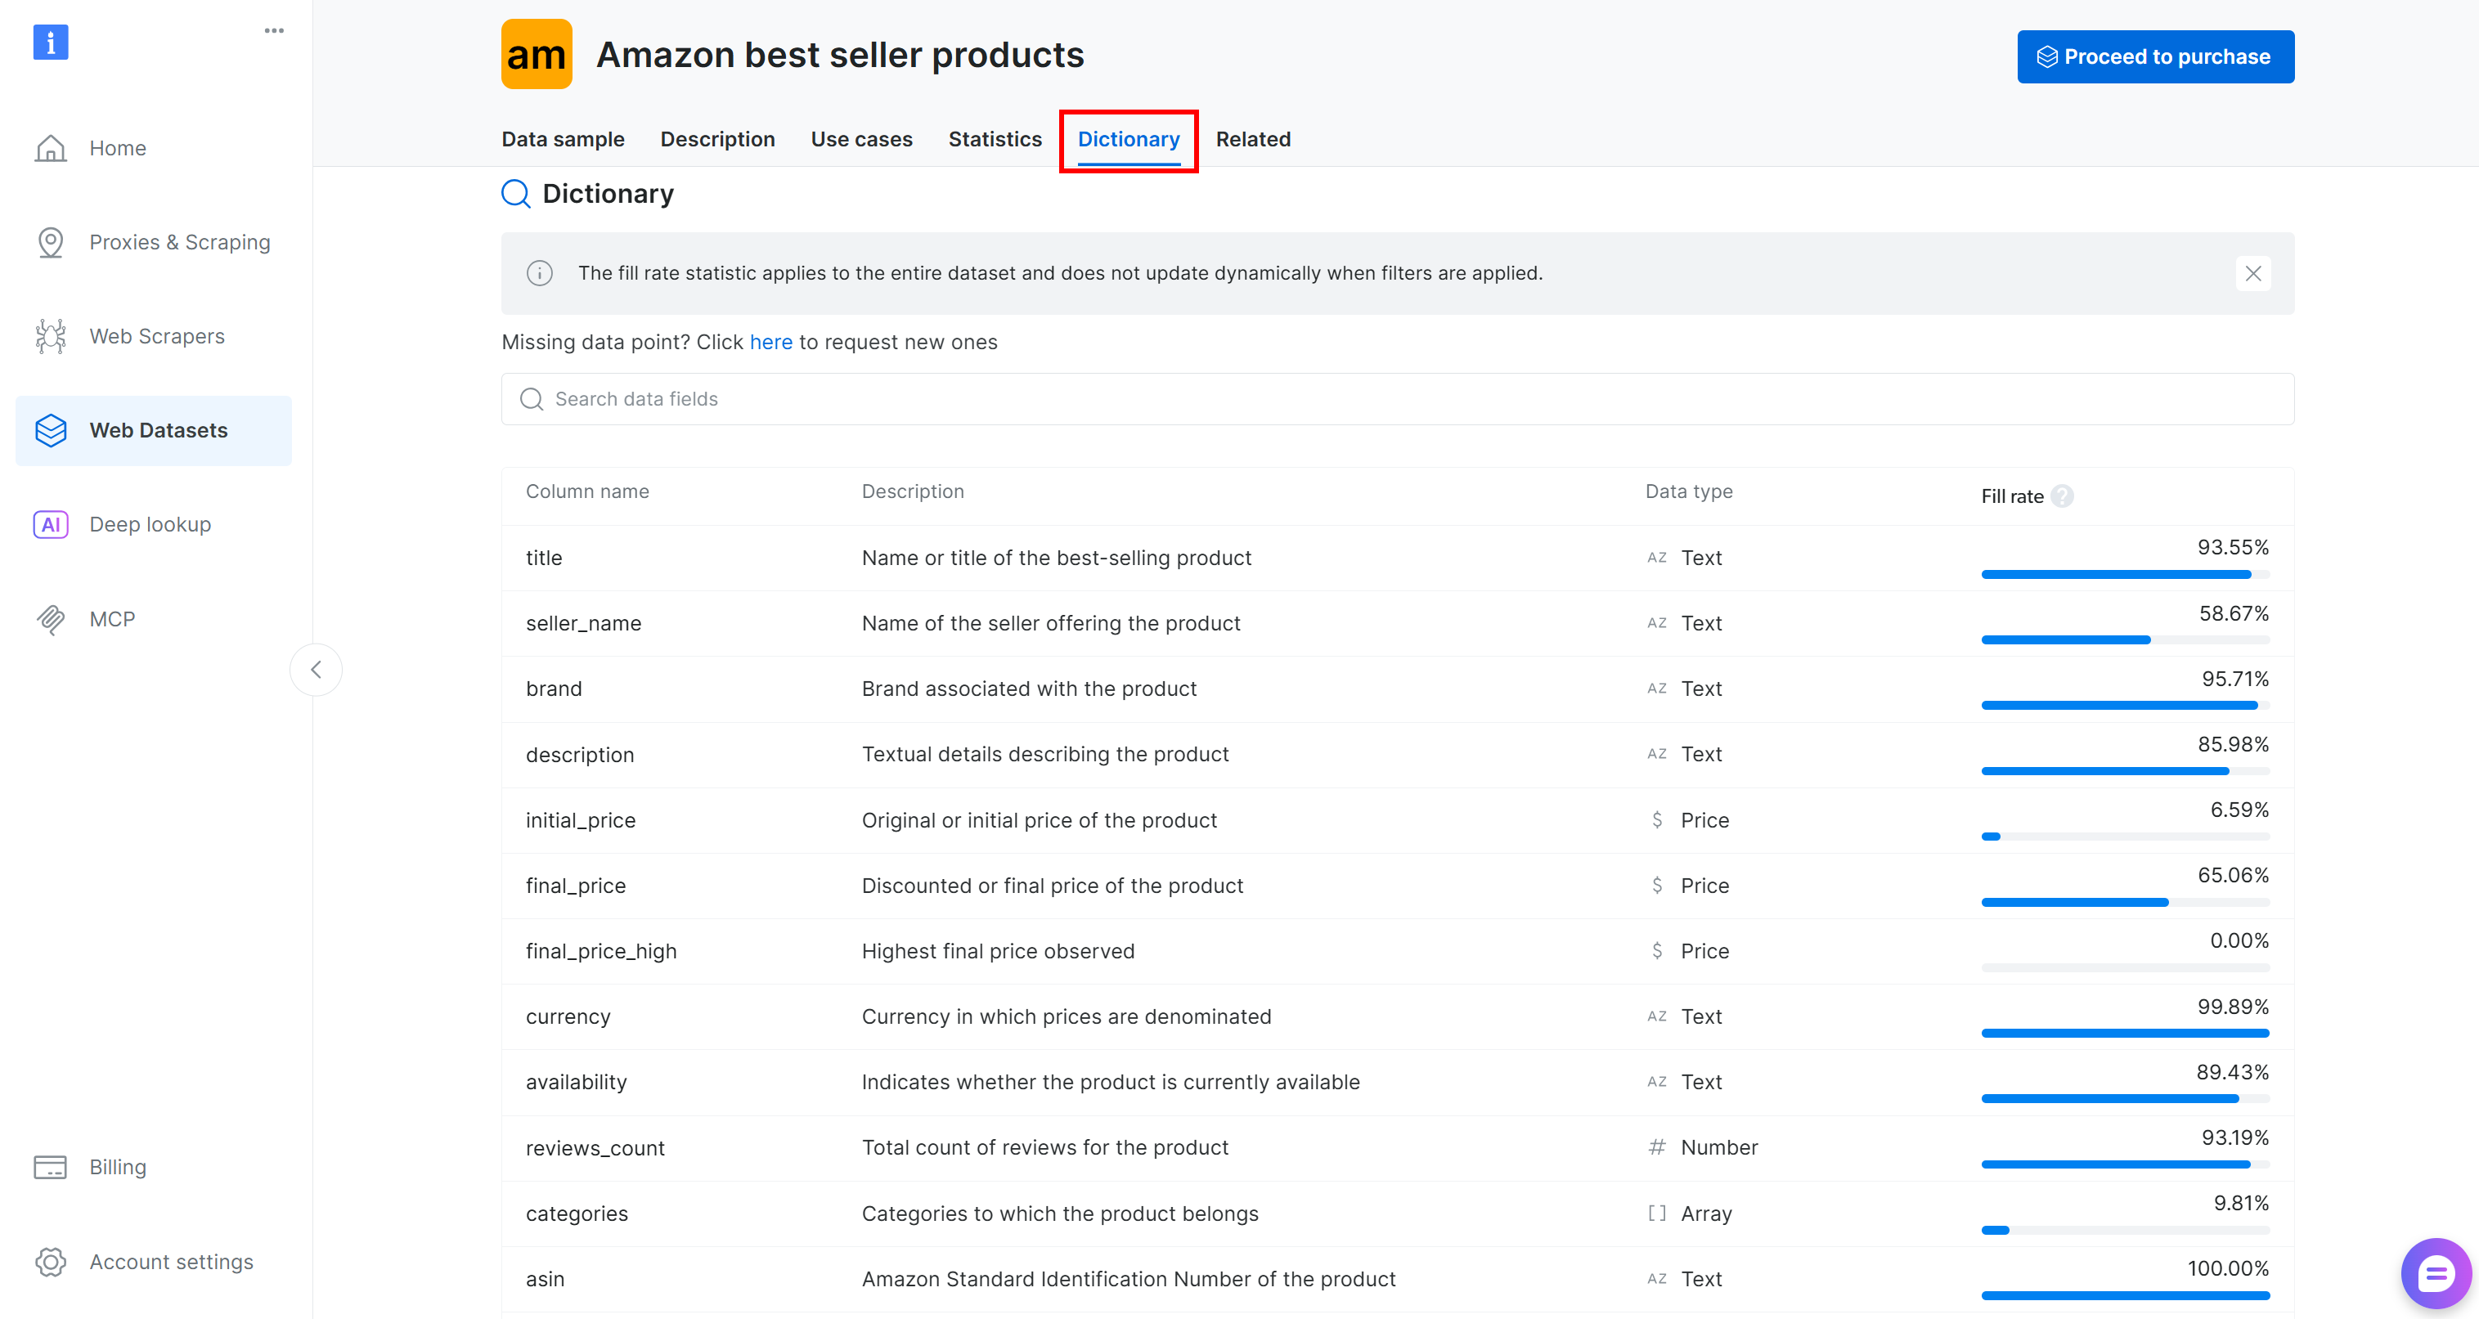Open the three-dot menu in sidebar
Screen dimensions: 2479x1319
(274, 31)
